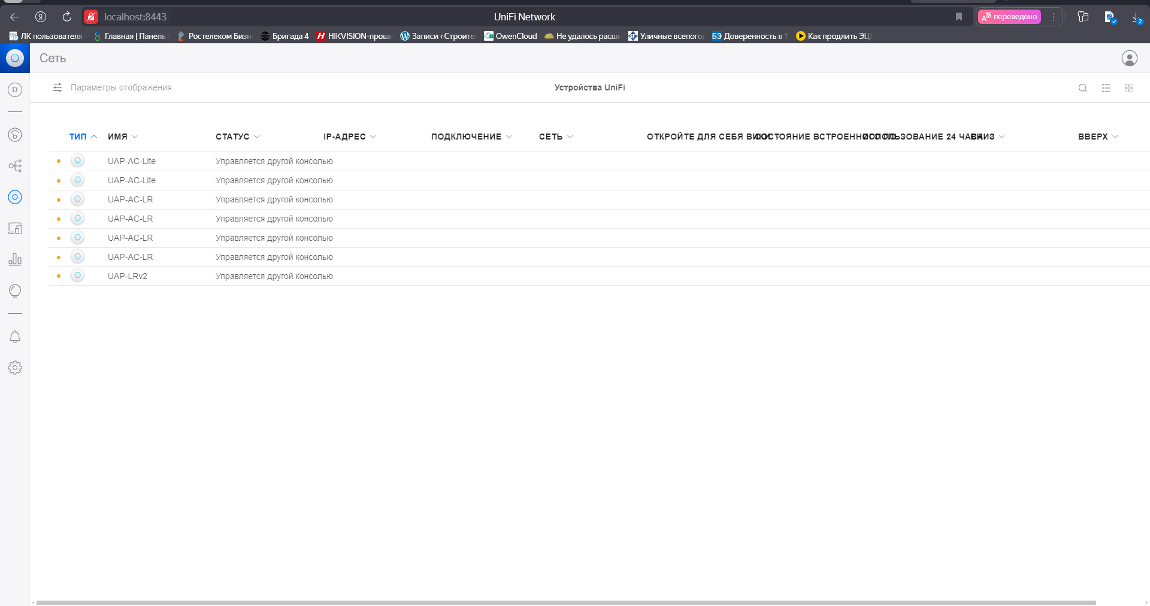Click the status text of the first UAP-AC-Lite
Screen dimensions: 1150x606
274,161
